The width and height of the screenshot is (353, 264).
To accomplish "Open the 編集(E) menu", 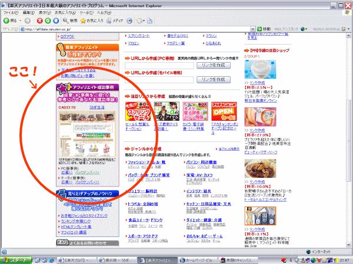I will [29, 12].
